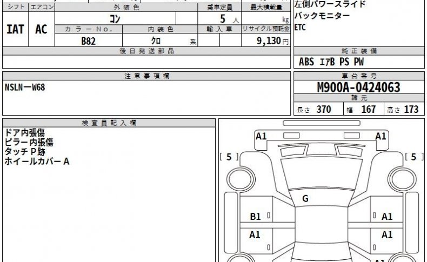The image size is (427, 262).
Task: Select the 9,130円 recycle deposit amount
Action: 272,41
